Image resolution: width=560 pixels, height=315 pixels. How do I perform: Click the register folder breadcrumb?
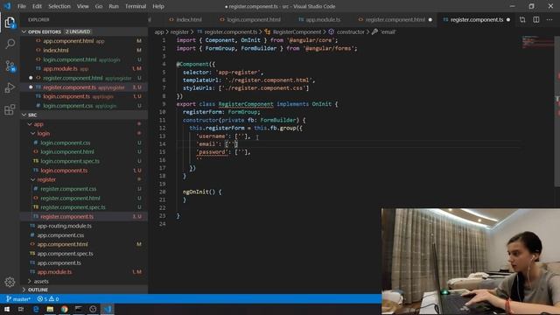(179, 31)
